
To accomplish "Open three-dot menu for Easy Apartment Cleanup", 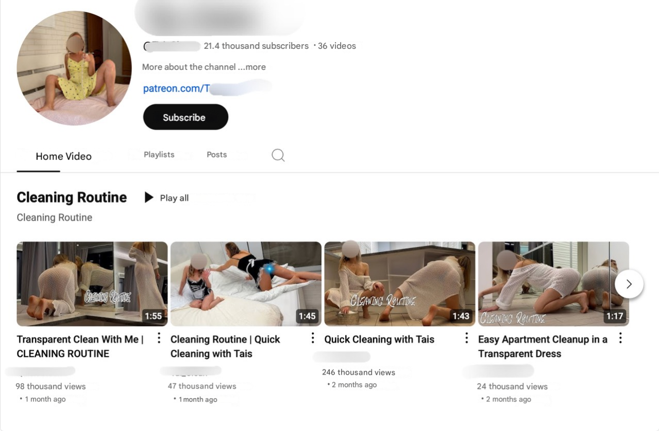I will click(x=620, y=338).
